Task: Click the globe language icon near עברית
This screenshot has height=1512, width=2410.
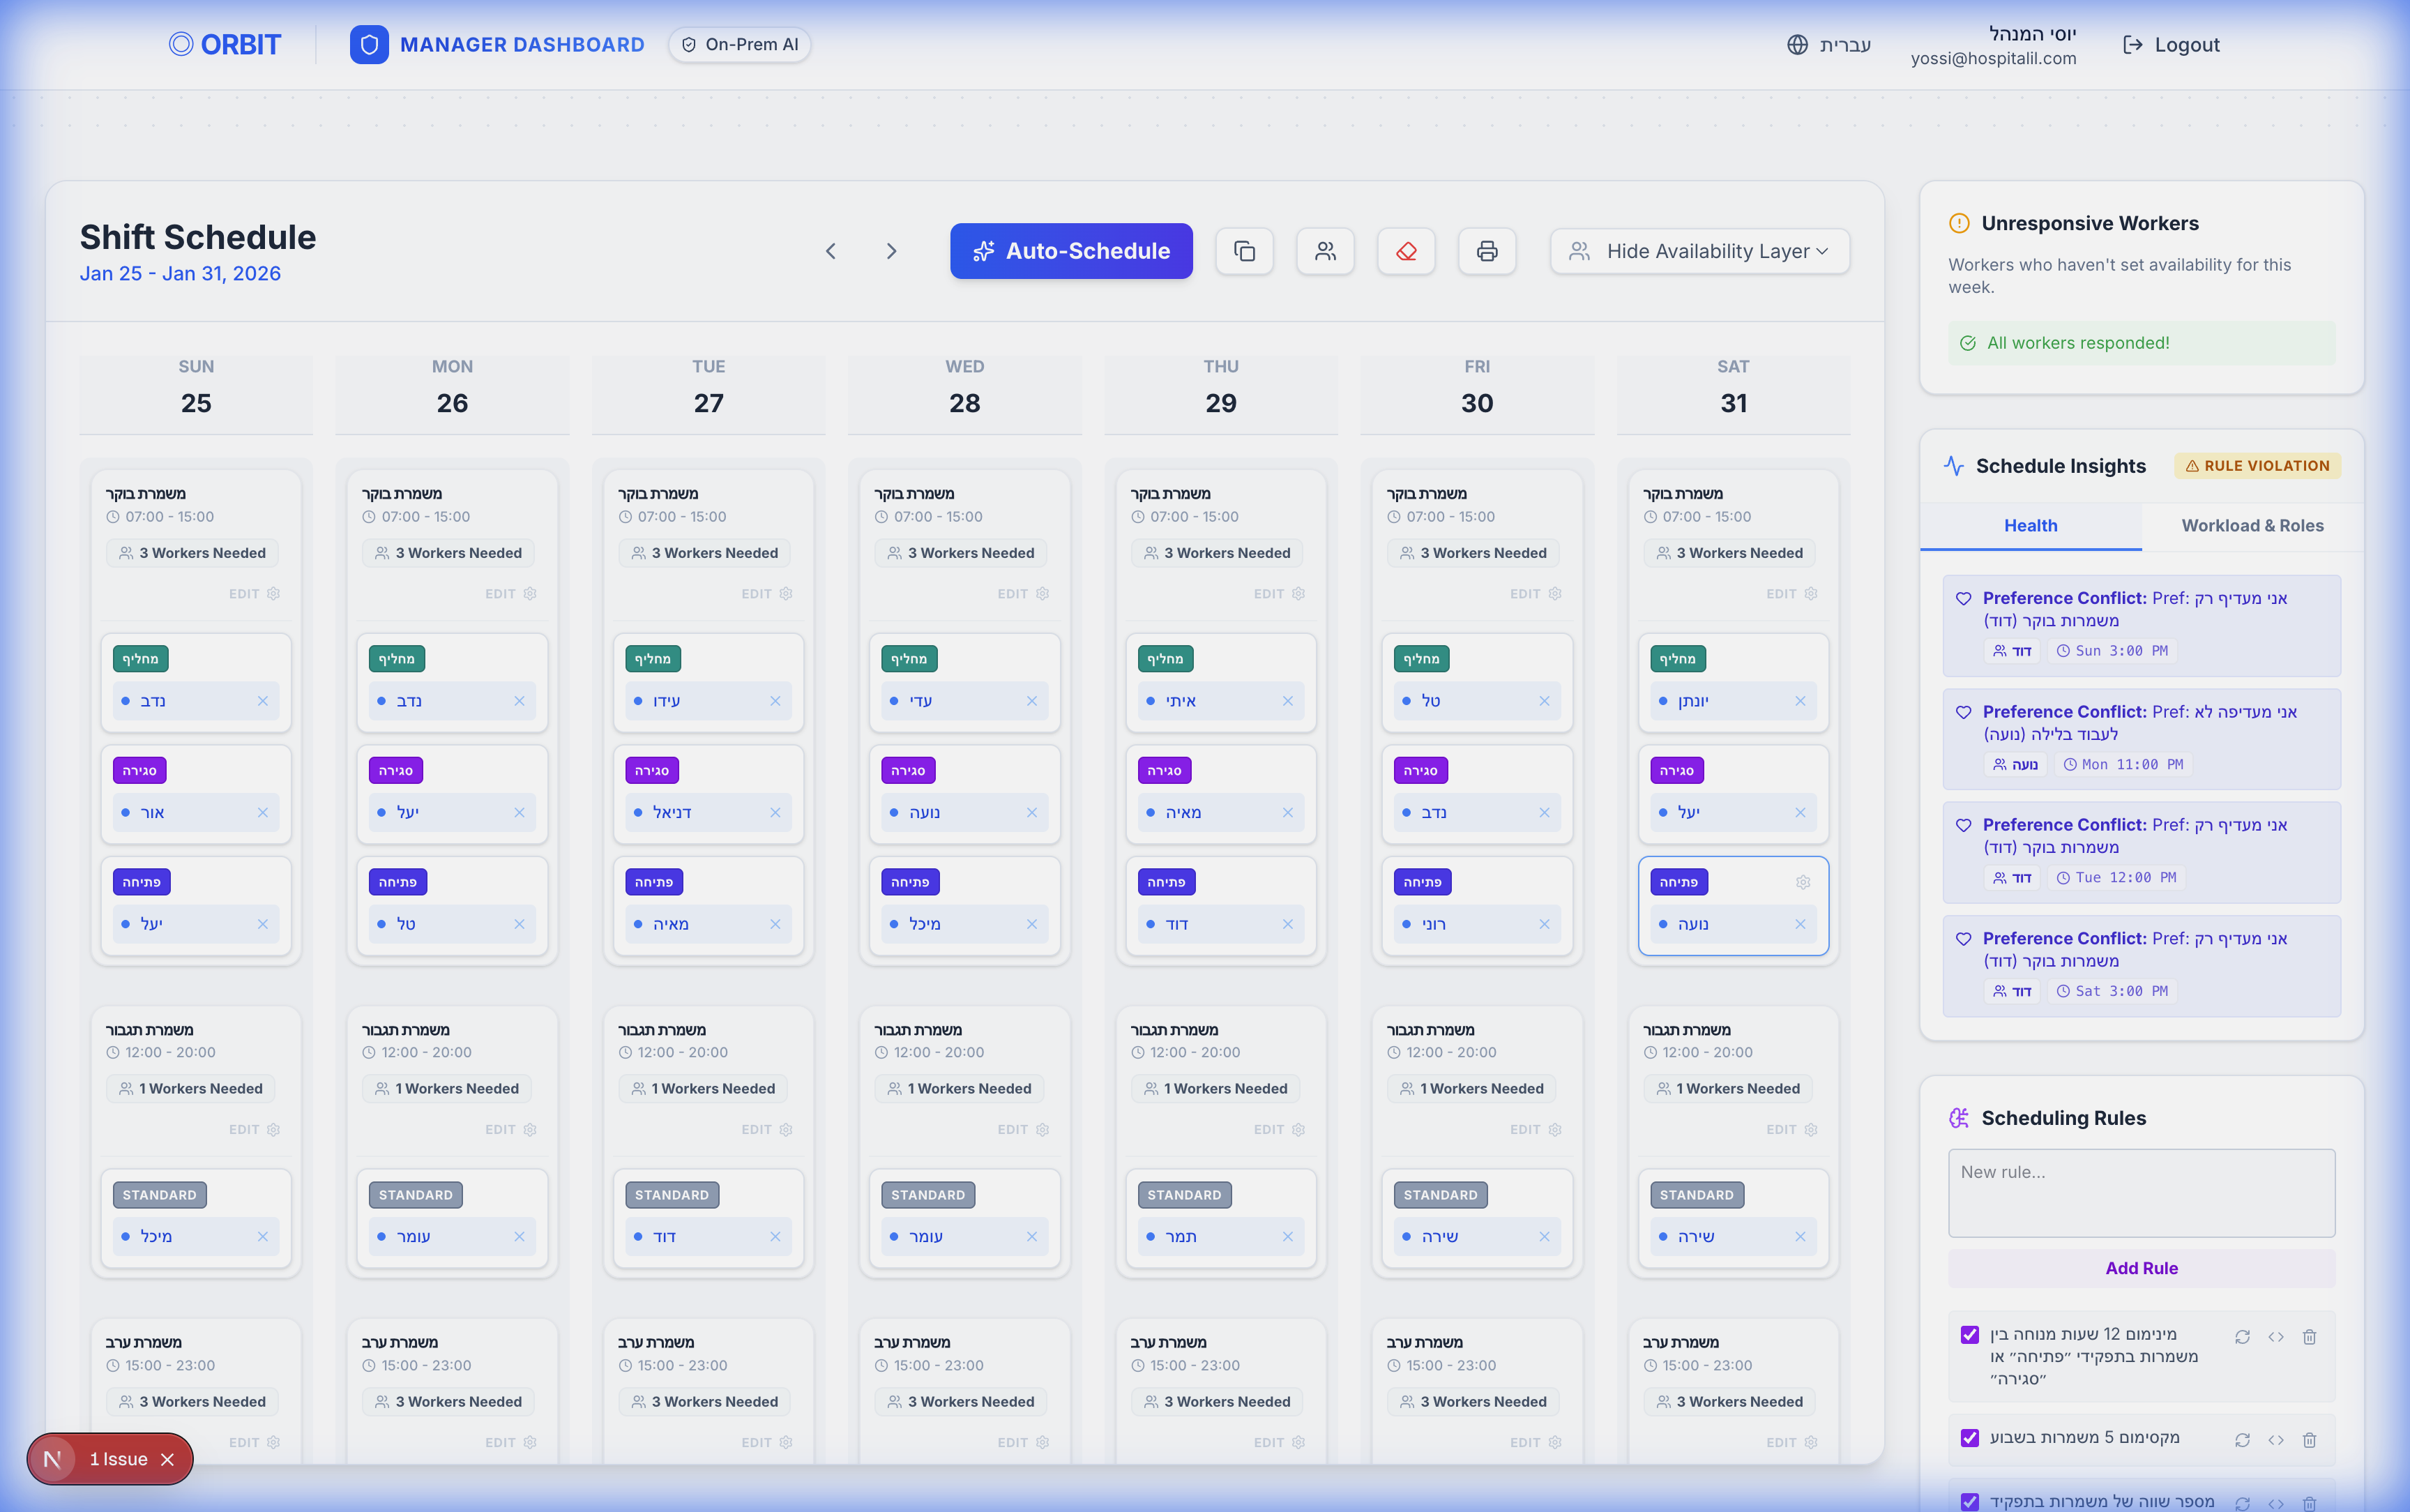Action: pos(1799,44)
